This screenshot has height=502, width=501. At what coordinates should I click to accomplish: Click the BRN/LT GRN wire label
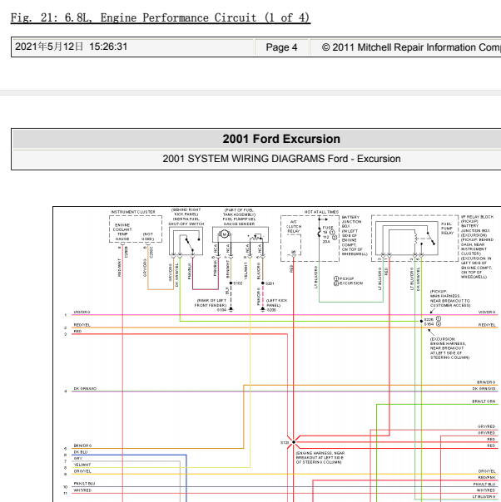point(484,401)
